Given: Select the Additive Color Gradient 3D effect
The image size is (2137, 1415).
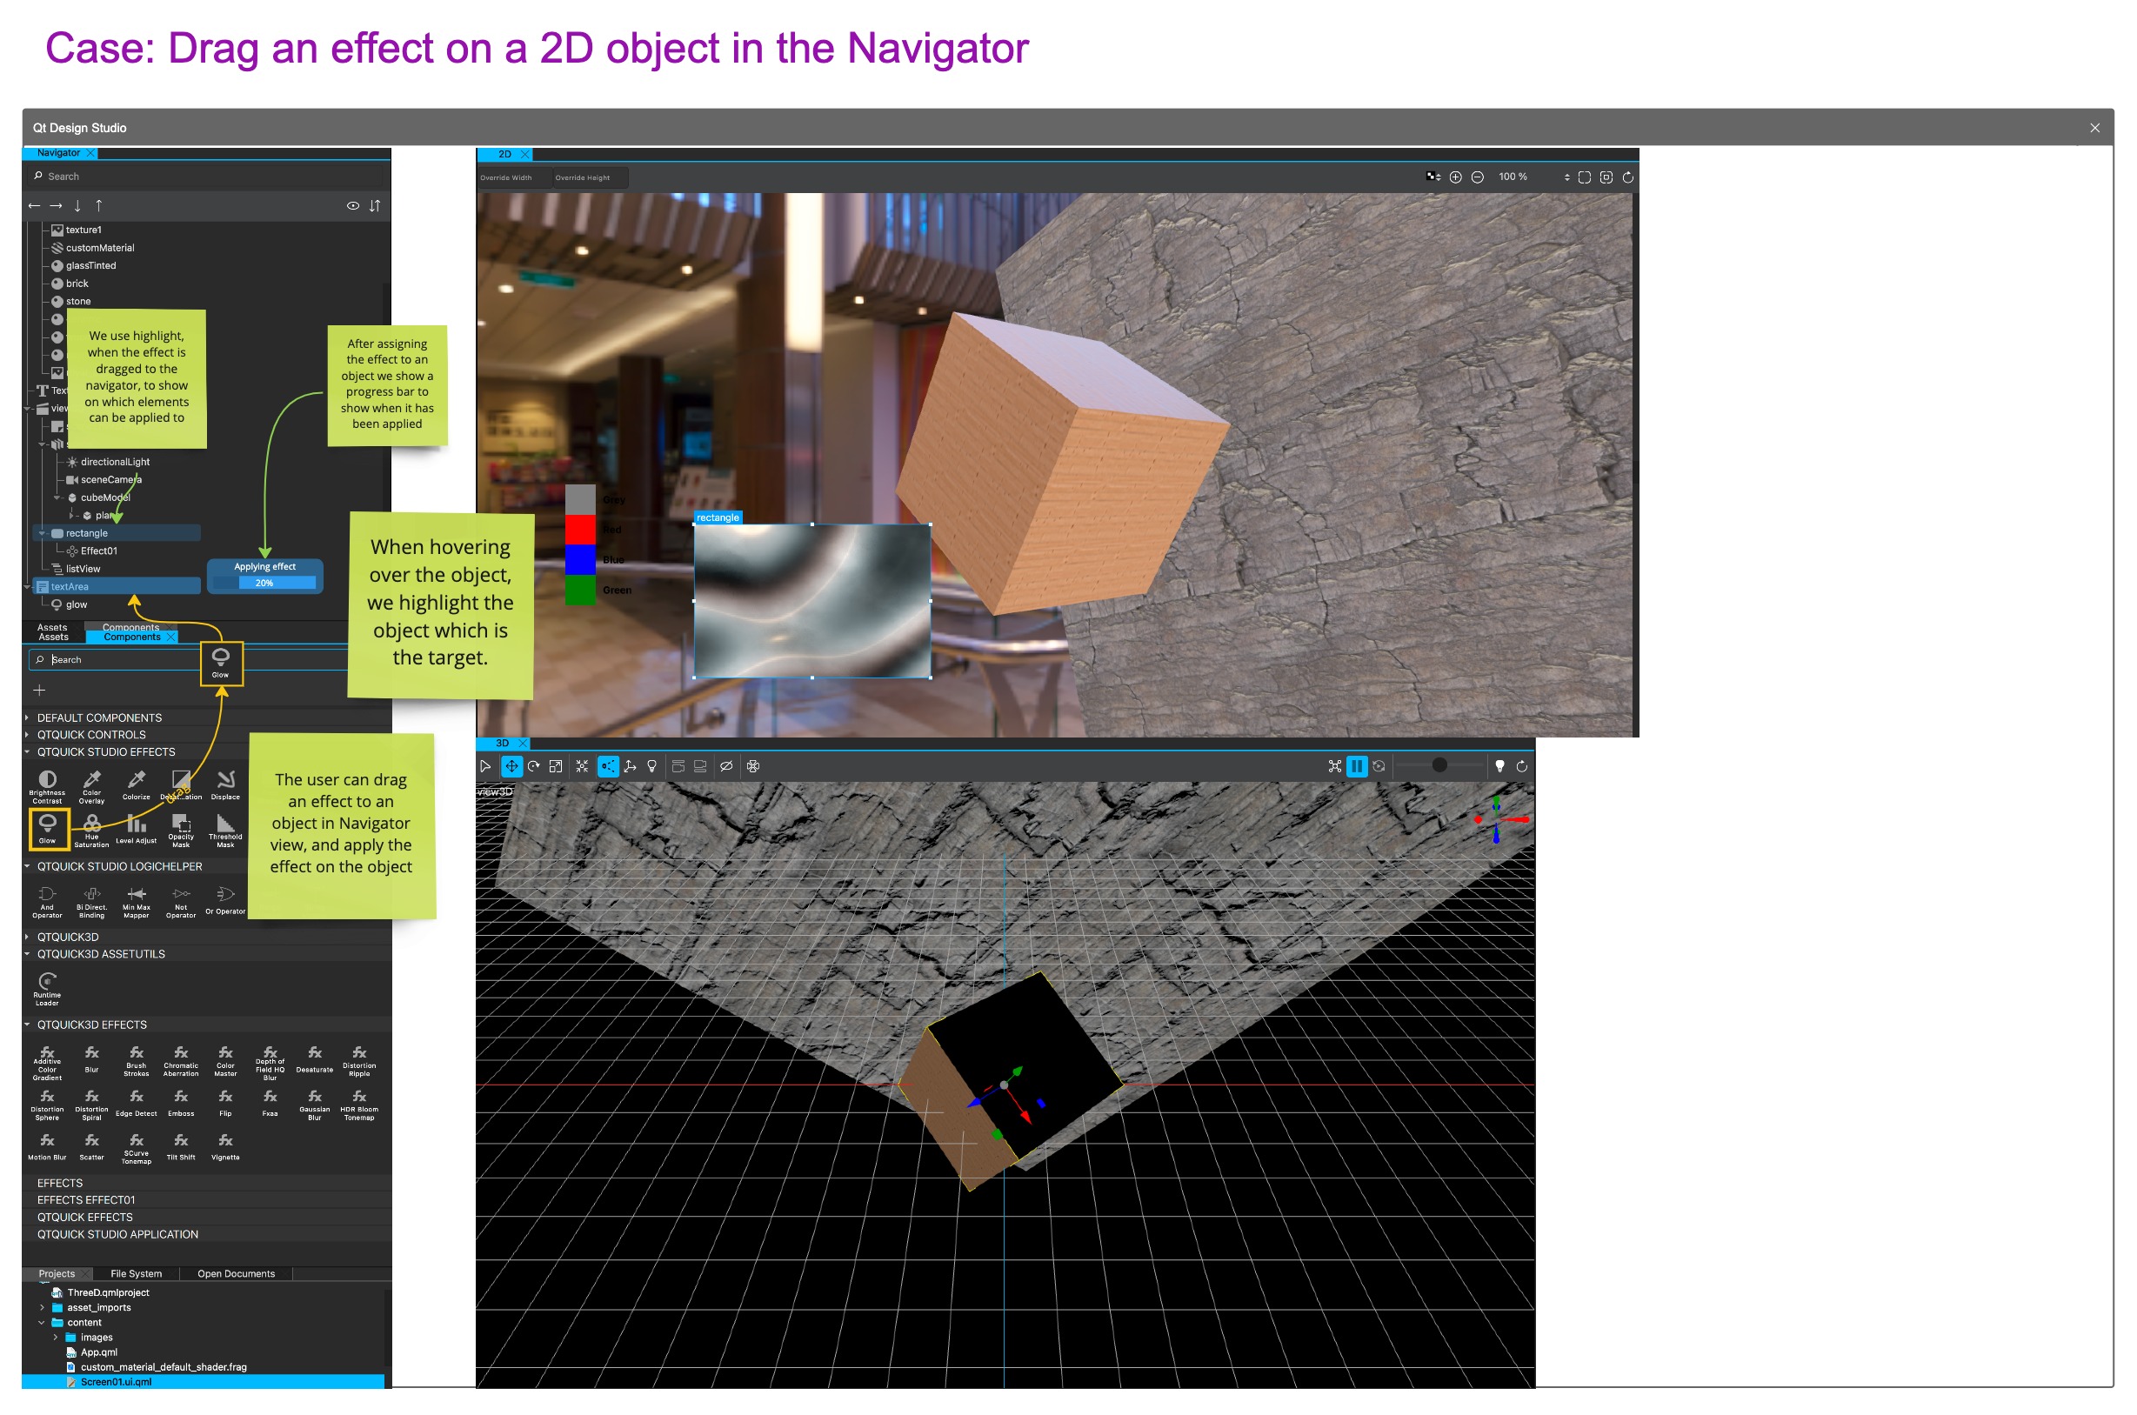Looking at the screenshot, I should 47,1063.
